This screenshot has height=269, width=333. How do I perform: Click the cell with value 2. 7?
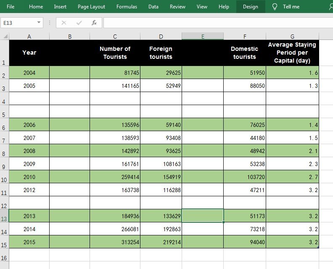292,177
